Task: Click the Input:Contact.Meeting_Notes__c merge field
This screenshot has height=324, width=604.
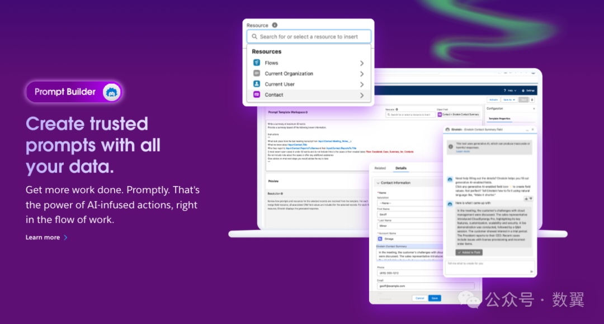Action: pyautogui.click(x=335, y=141)
